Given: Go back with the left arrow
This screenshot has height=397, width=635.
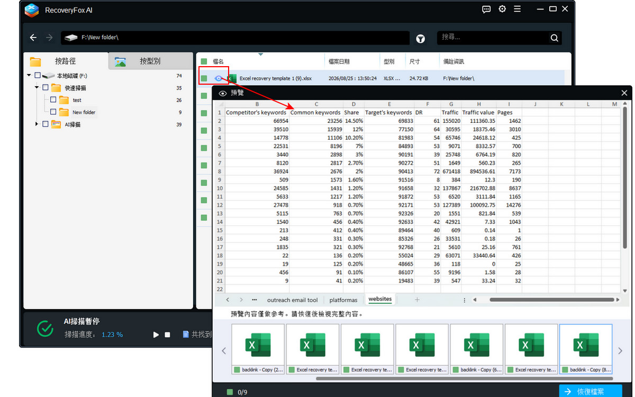Looking at the screenshot, I should click(33, 38).
